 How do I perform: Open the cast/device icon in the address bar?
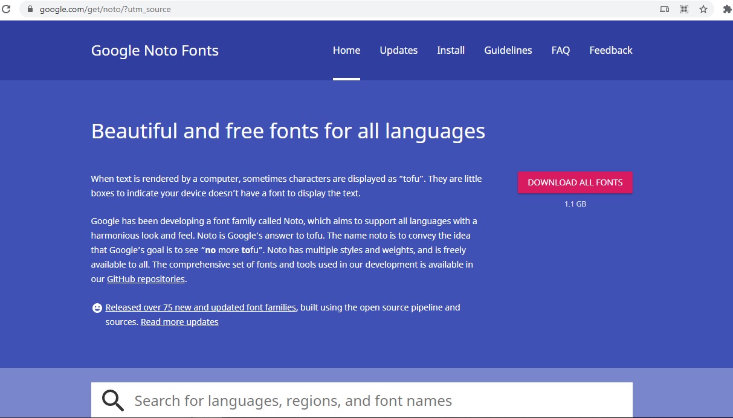point(665,9)
